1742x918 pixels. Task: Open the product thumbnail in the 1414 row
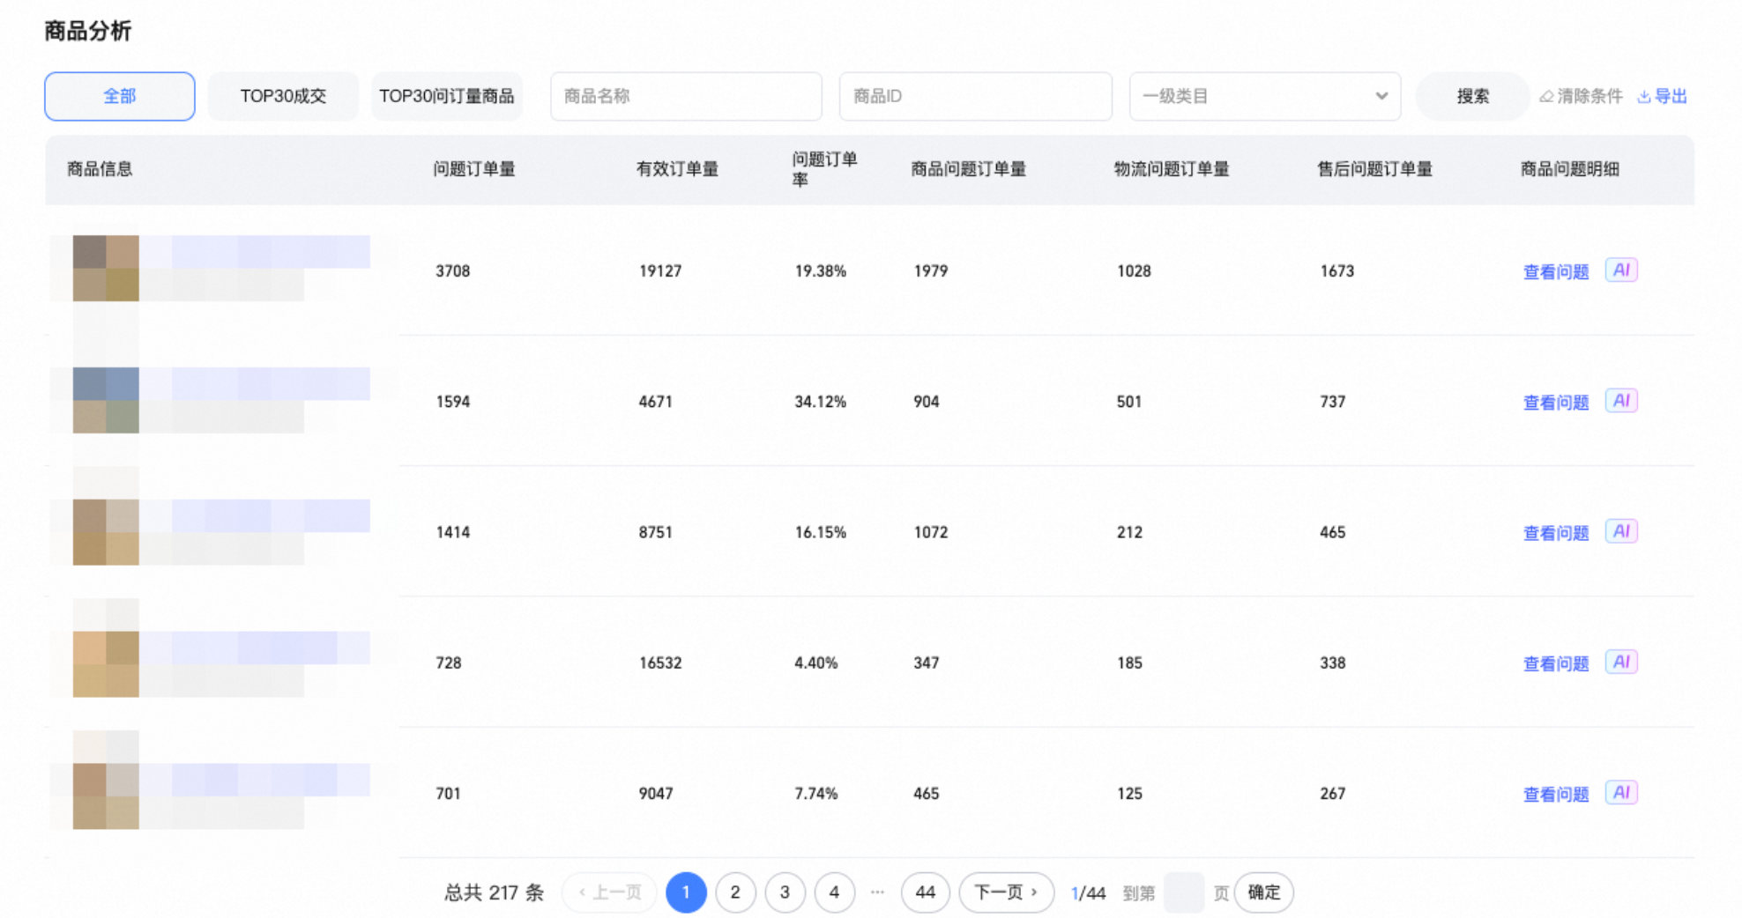(106, 532)
